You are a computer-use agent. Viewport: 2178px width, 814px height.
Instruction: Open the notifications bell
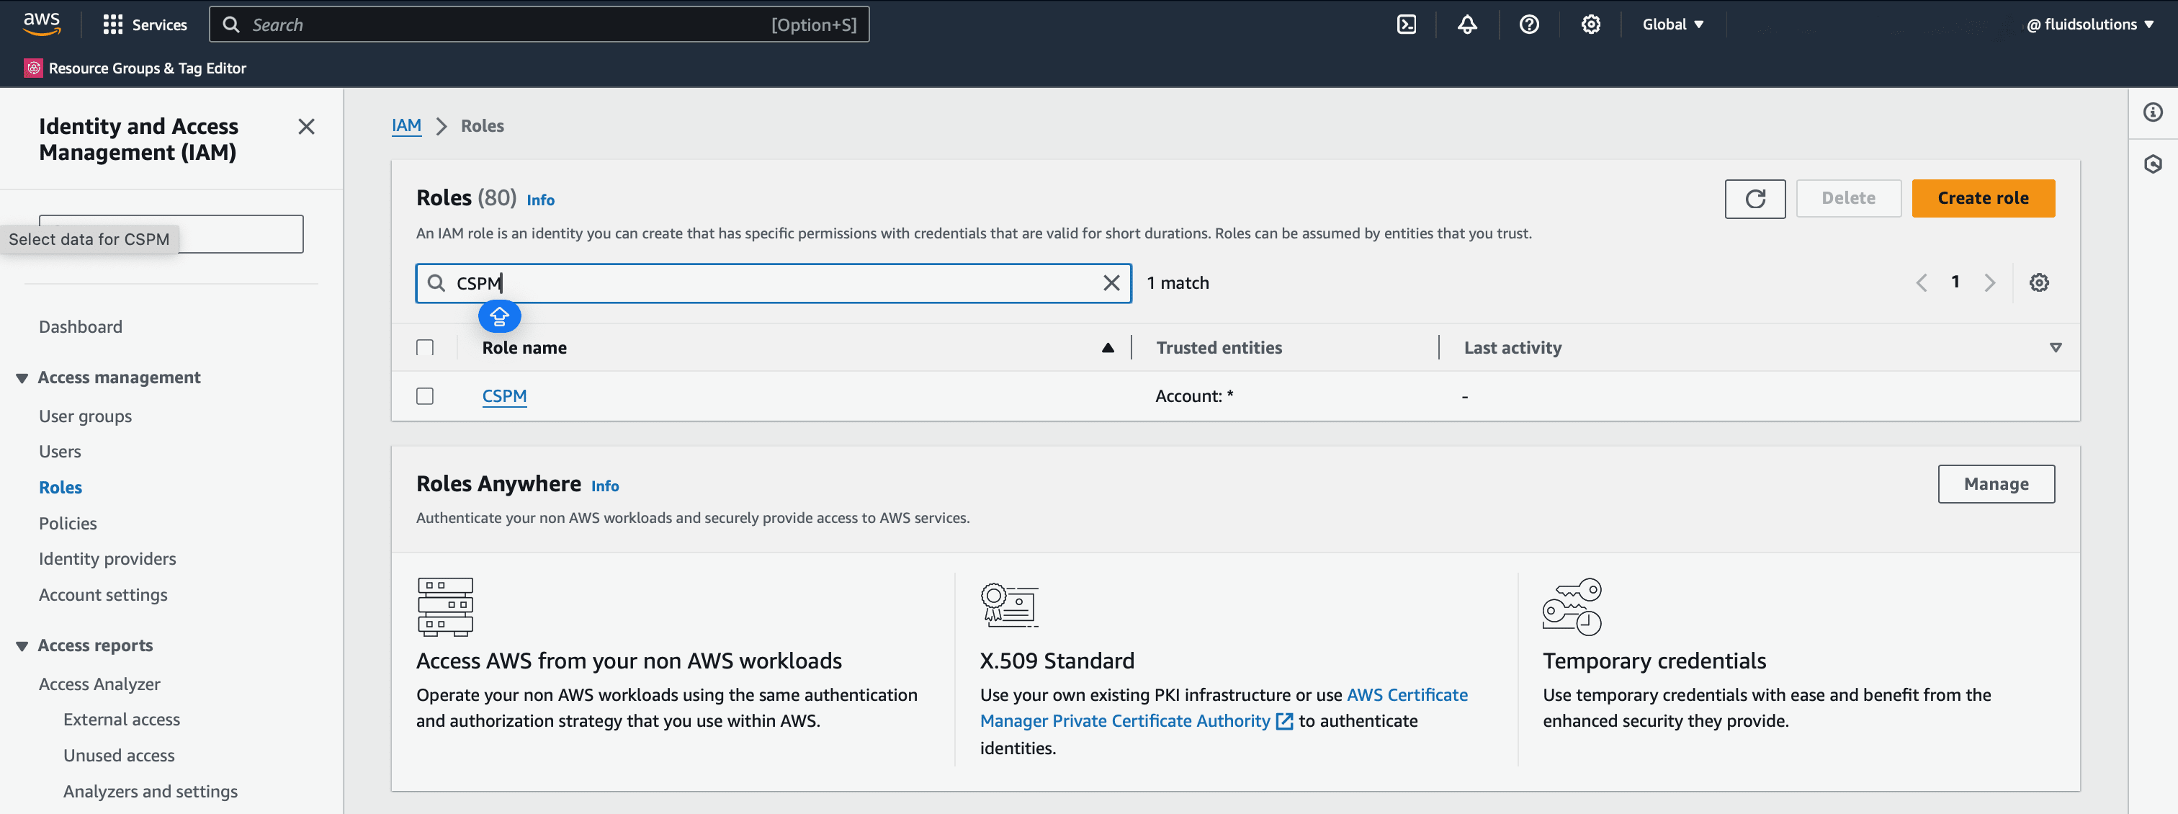point(1467,24)
